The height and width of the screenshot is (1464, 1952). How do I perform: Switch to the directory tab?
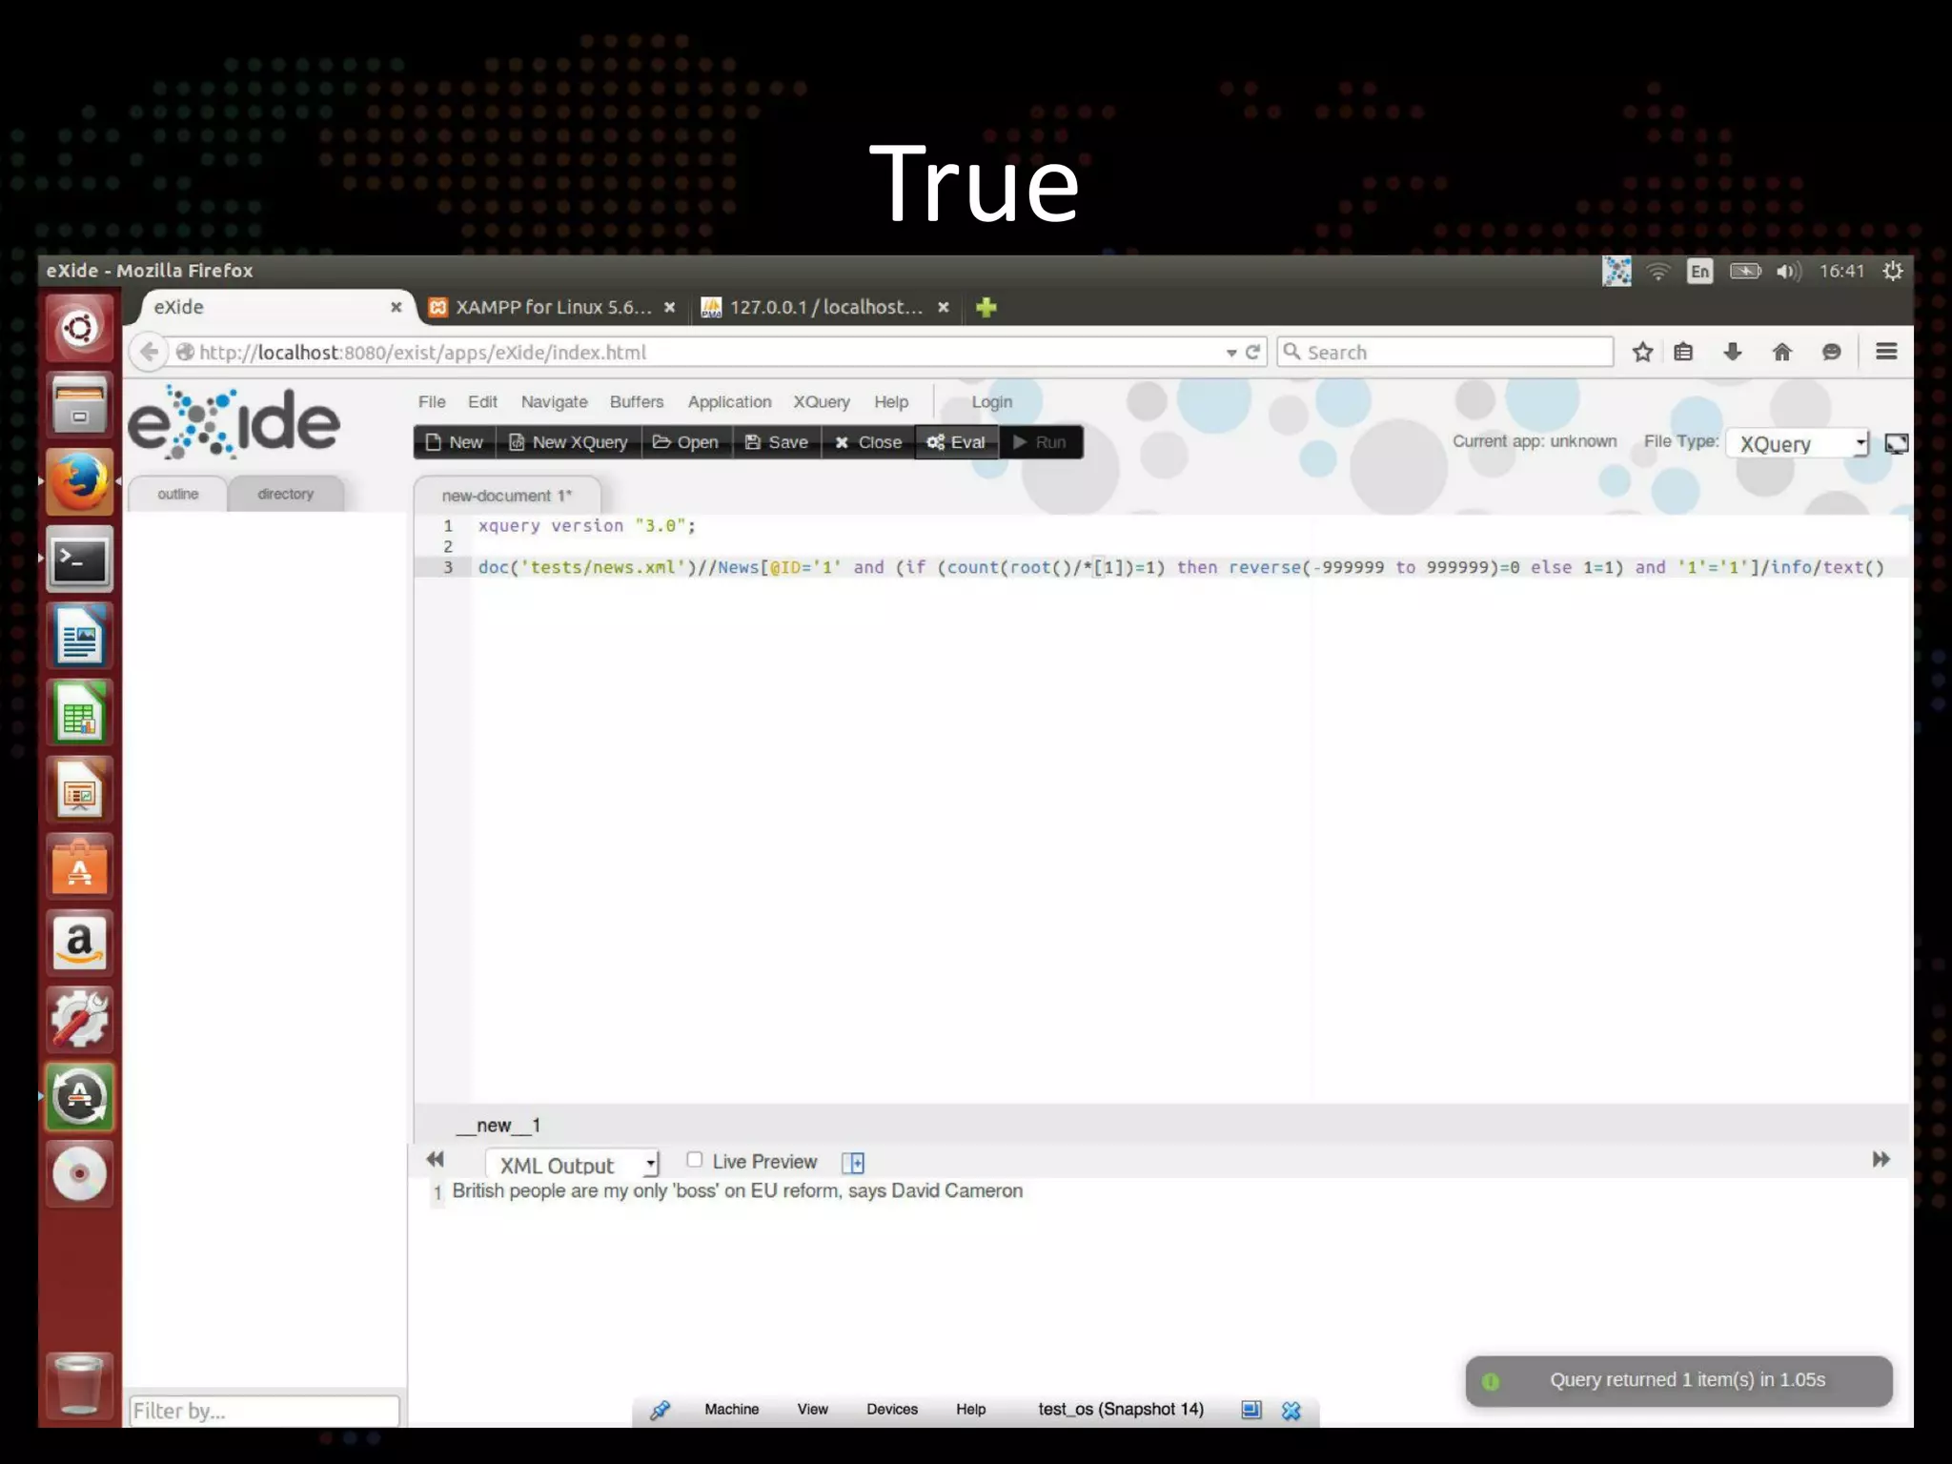point(285,494)
